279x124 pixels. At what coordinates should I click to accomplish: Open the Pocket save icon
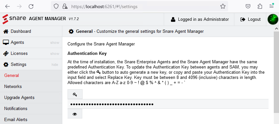[248, 6]
